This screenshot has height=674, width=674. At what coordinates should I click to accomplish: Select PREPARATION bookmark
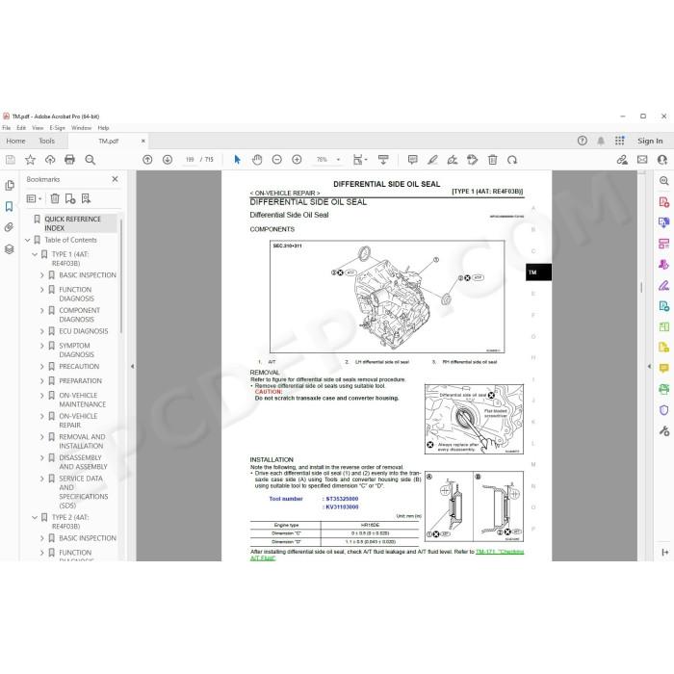[80, 381]
